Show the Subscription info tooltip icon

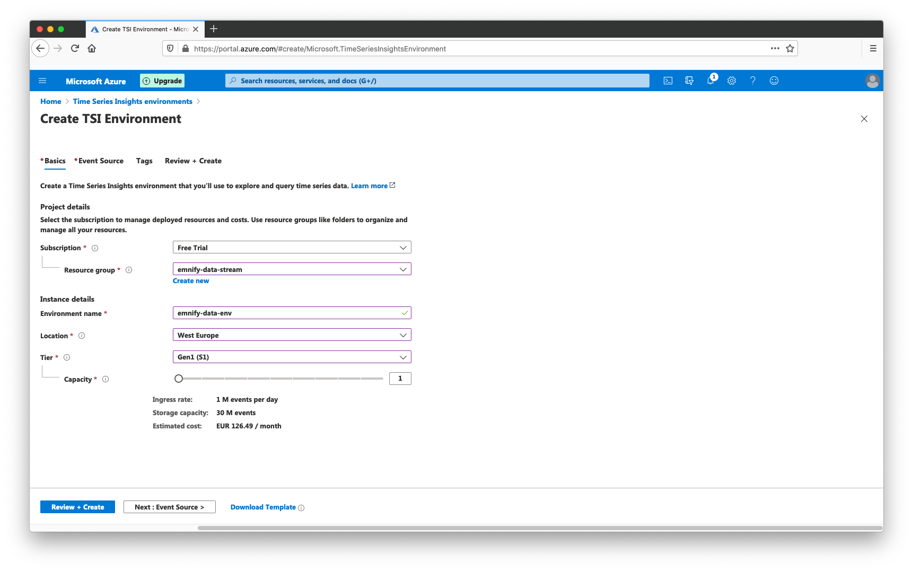(95, 248)
